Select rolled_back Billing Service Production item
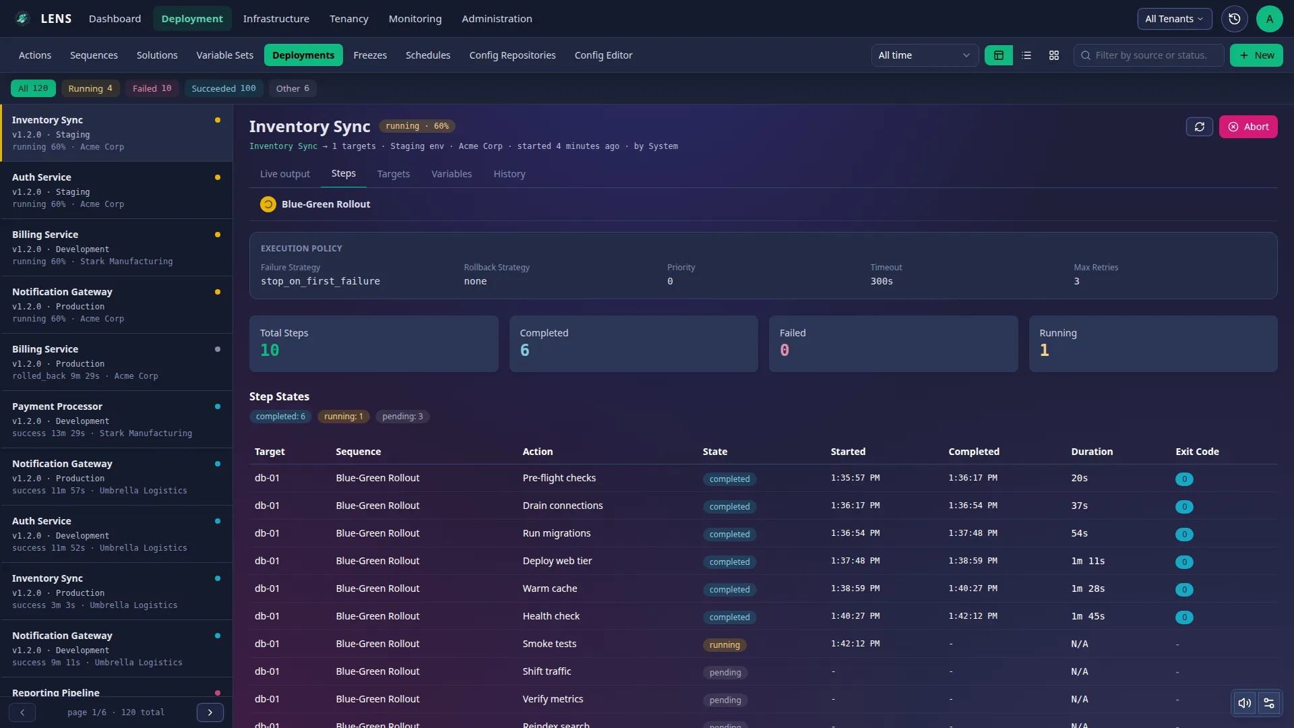Image resolution: width=1294 pixels, height=728 pixels. [x=117, y=362]
